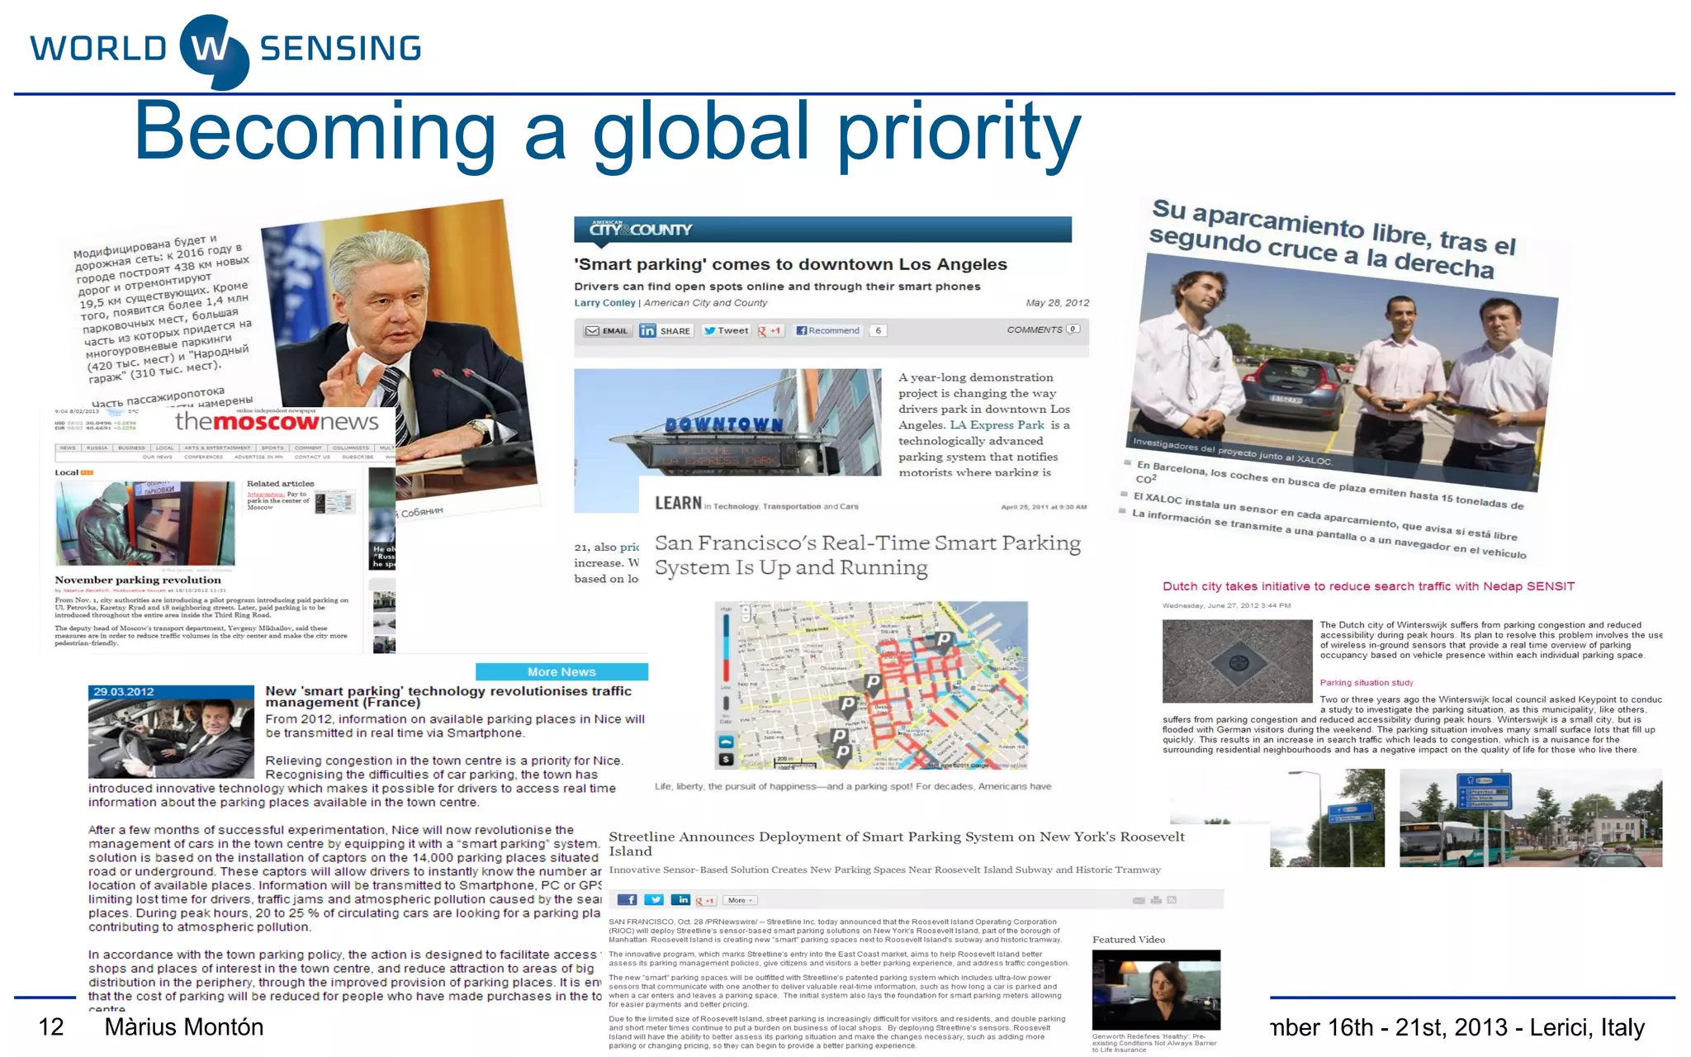Click the Wednesday, June 27, 2012 timestamp
The image size is (1691, 1057).
1226,605
